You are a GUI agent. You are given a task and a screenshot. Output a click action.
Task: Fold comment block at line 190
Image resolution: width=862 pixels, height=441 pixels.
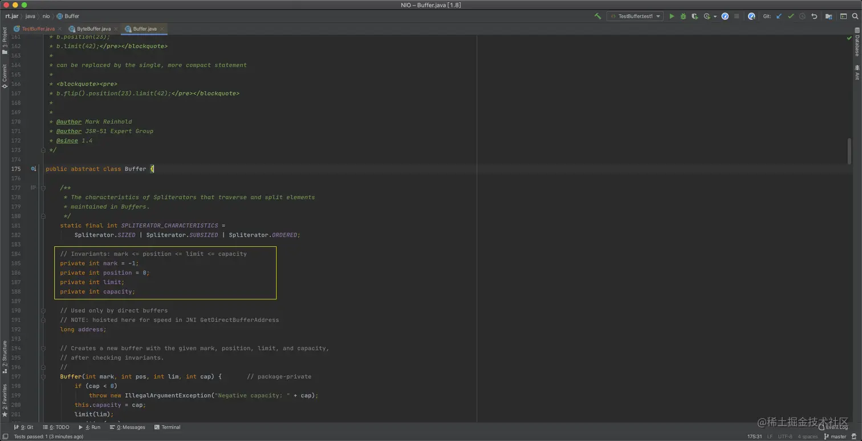[43, 310]
